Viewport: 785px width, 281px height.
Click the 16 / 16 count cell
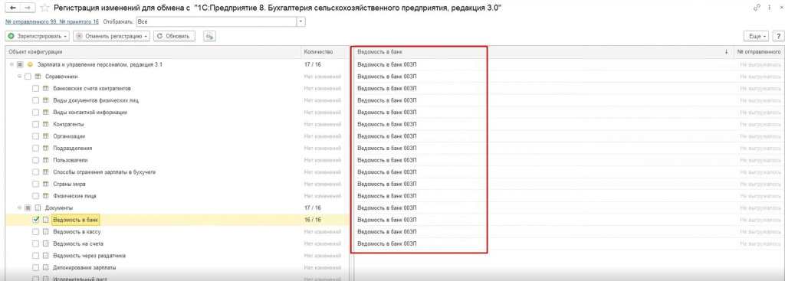(x=313, y=220)
